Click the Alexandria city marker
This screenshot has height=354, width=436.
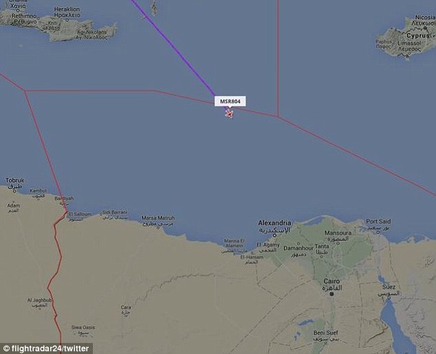point(274,235)
